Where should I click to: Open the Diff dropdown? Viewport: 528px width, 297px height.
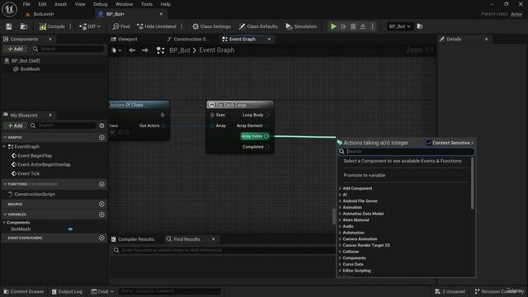(90, 26)
